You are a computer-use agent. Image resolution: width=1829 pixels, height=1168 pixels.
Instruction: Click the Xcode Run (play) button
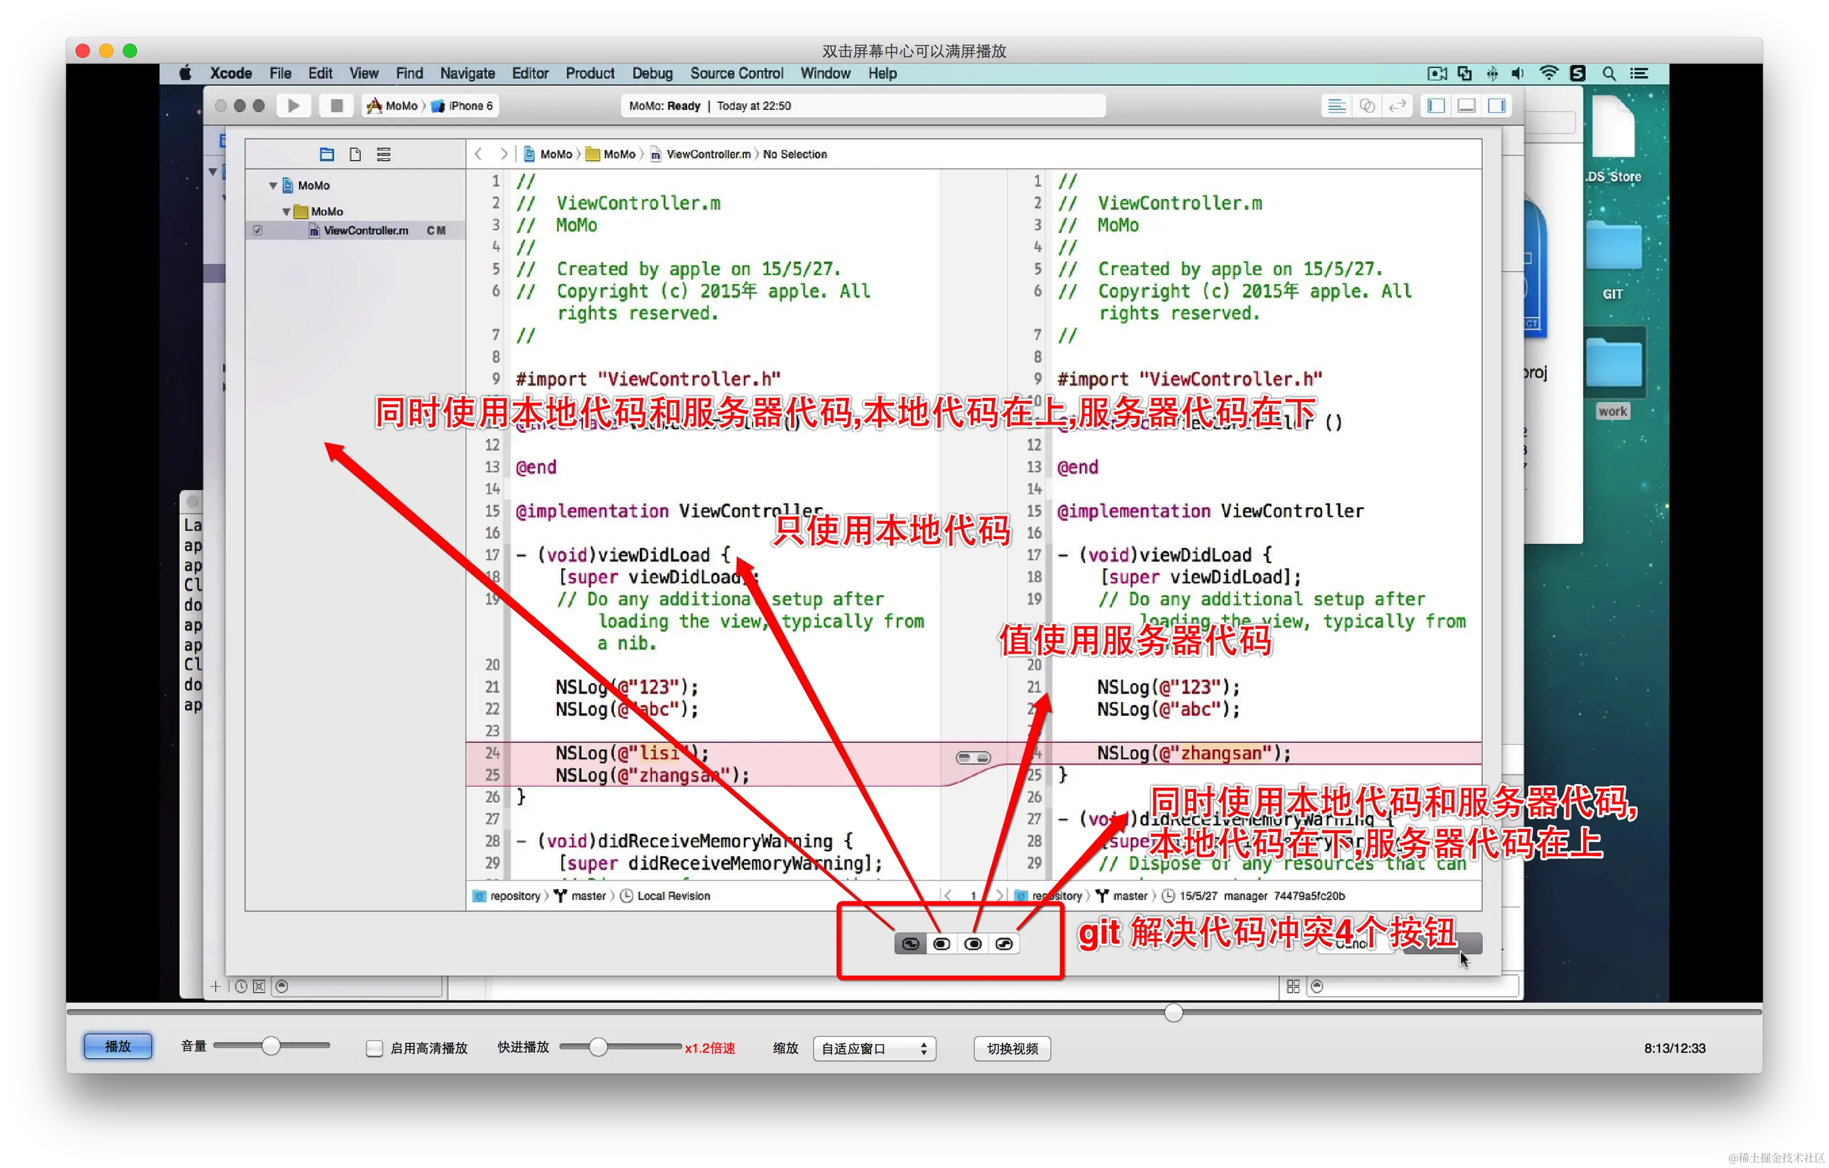(294, 106)
